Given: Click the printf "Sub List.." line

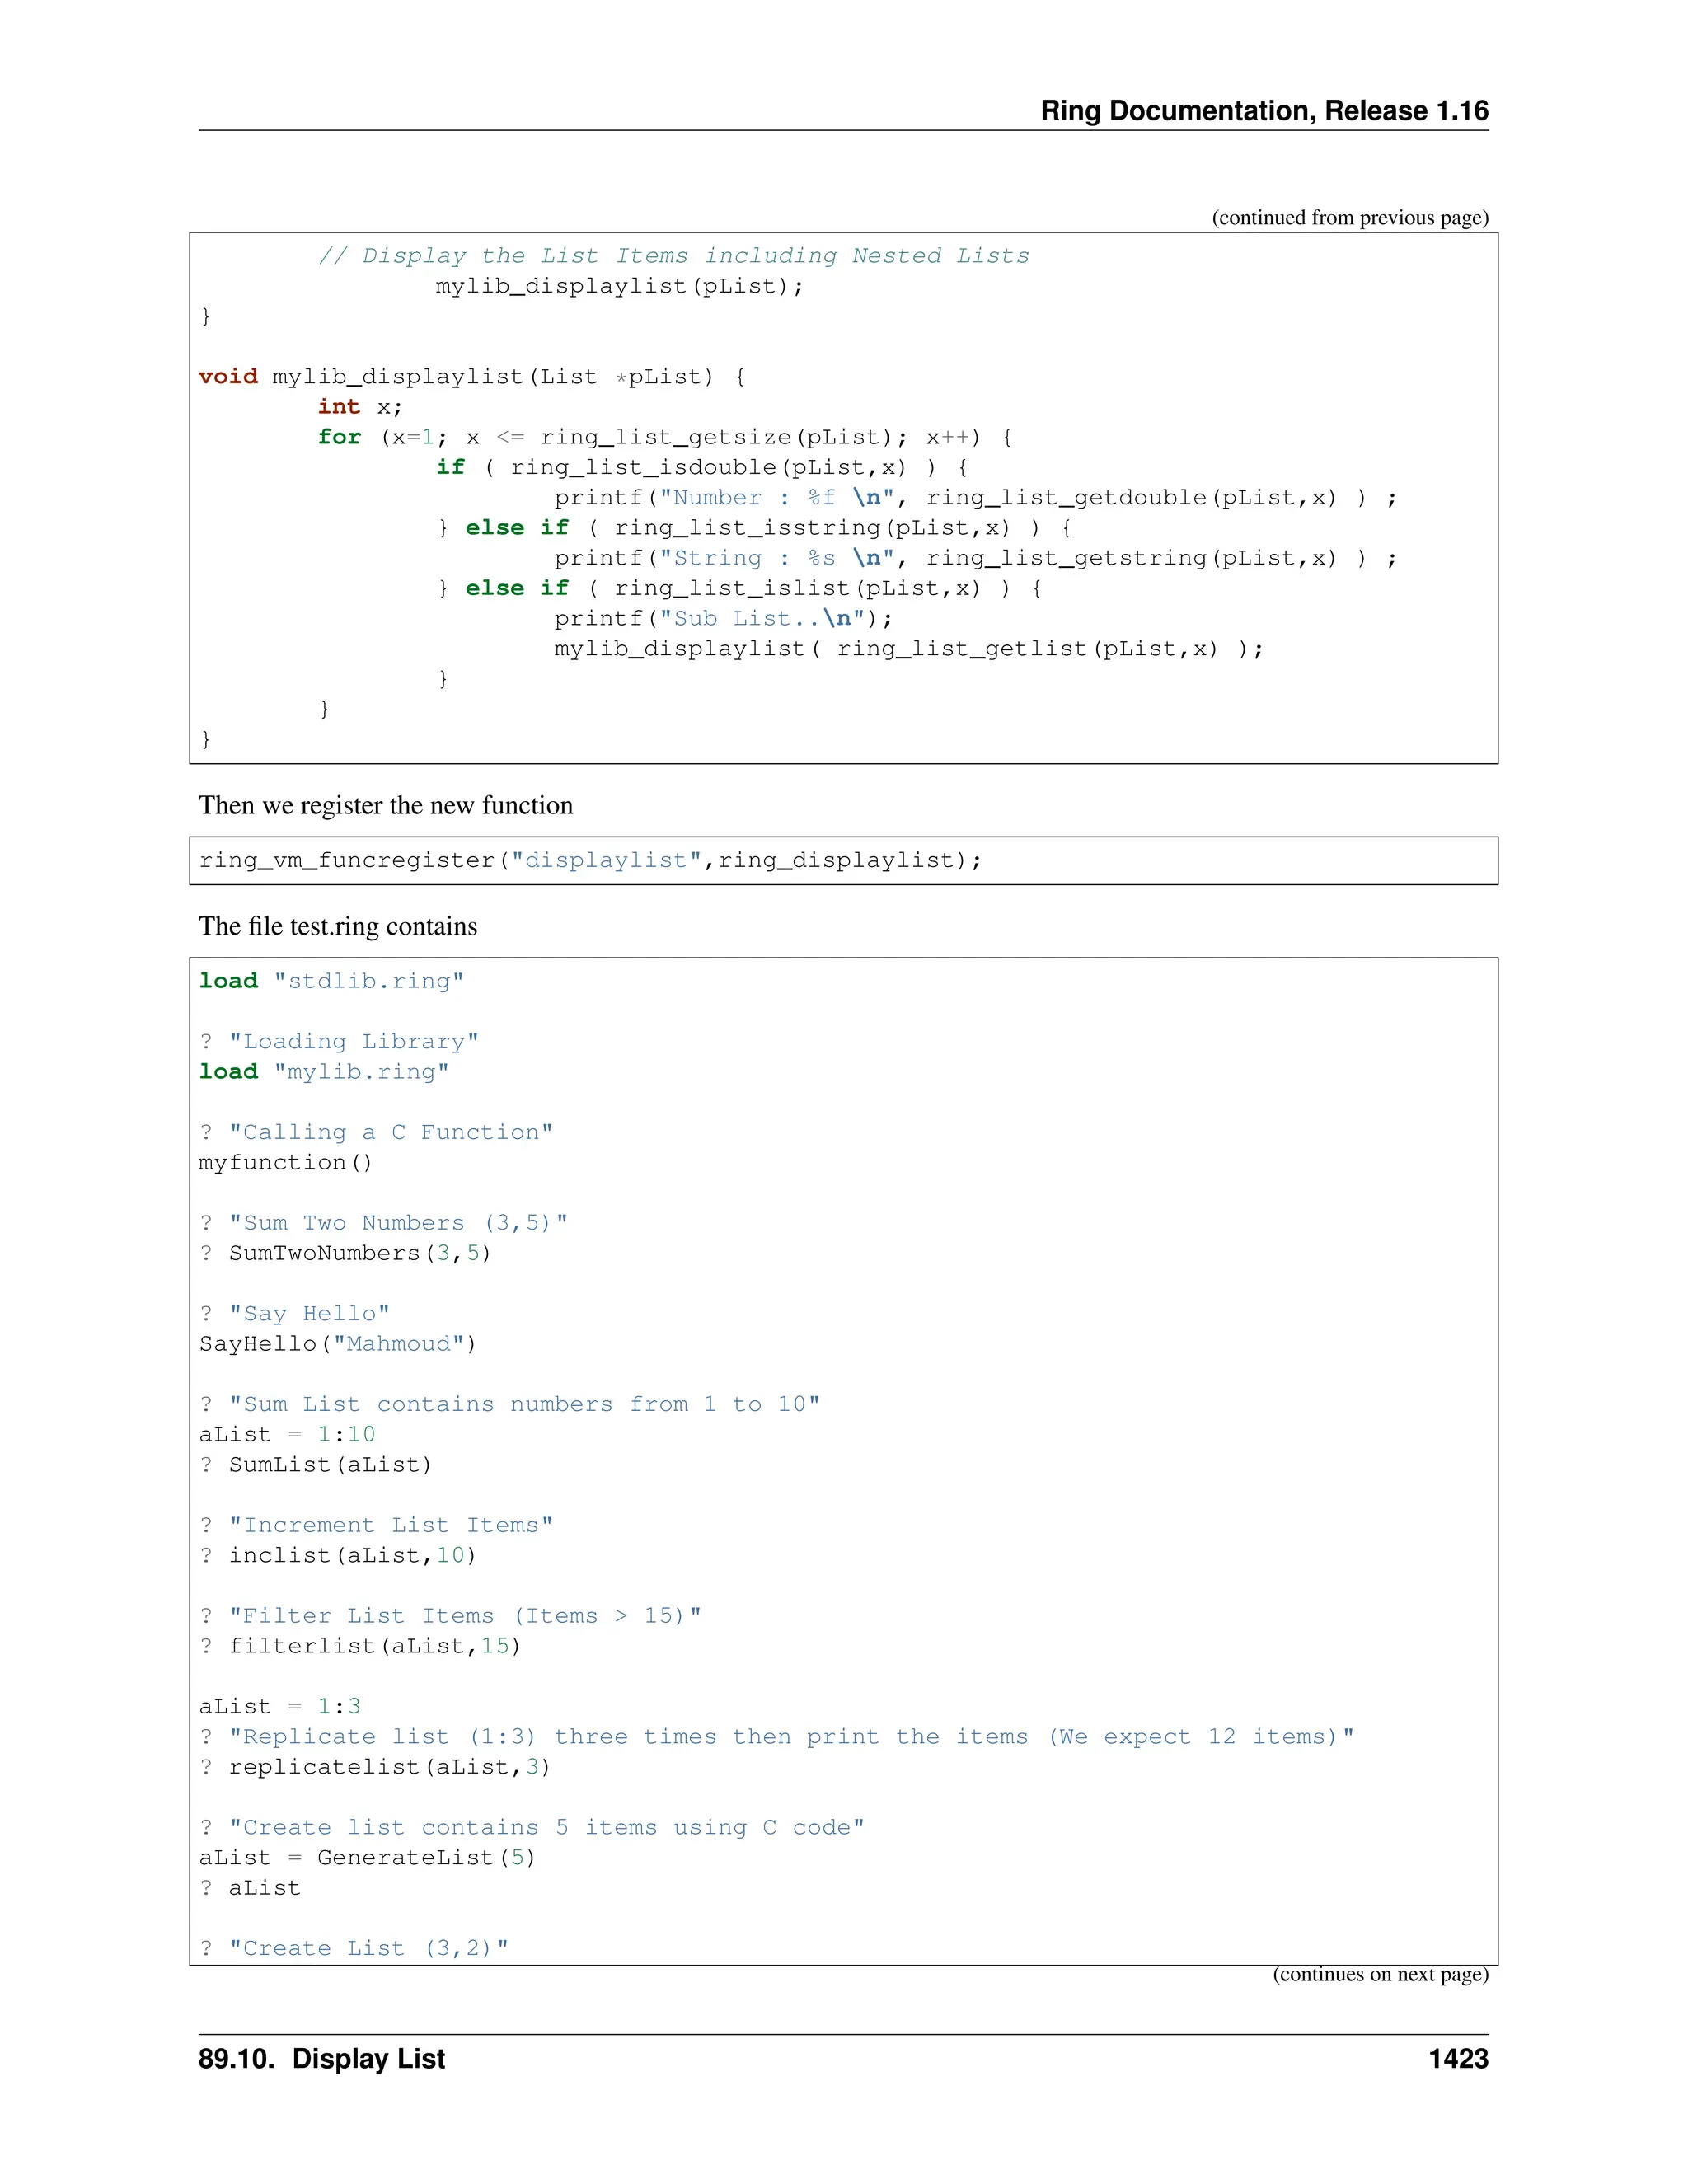Looking at the screenshot, I should (x=723, y=619).
